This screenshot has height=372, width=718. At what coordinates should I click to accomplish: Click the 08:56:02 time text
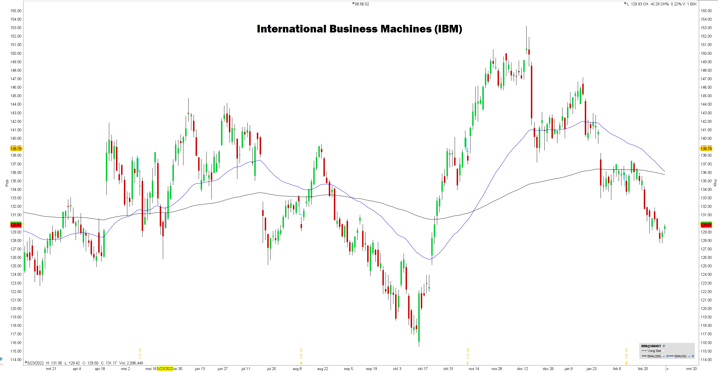point(362,4)
